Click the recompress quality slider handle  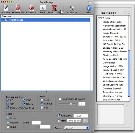pos(71,104)
